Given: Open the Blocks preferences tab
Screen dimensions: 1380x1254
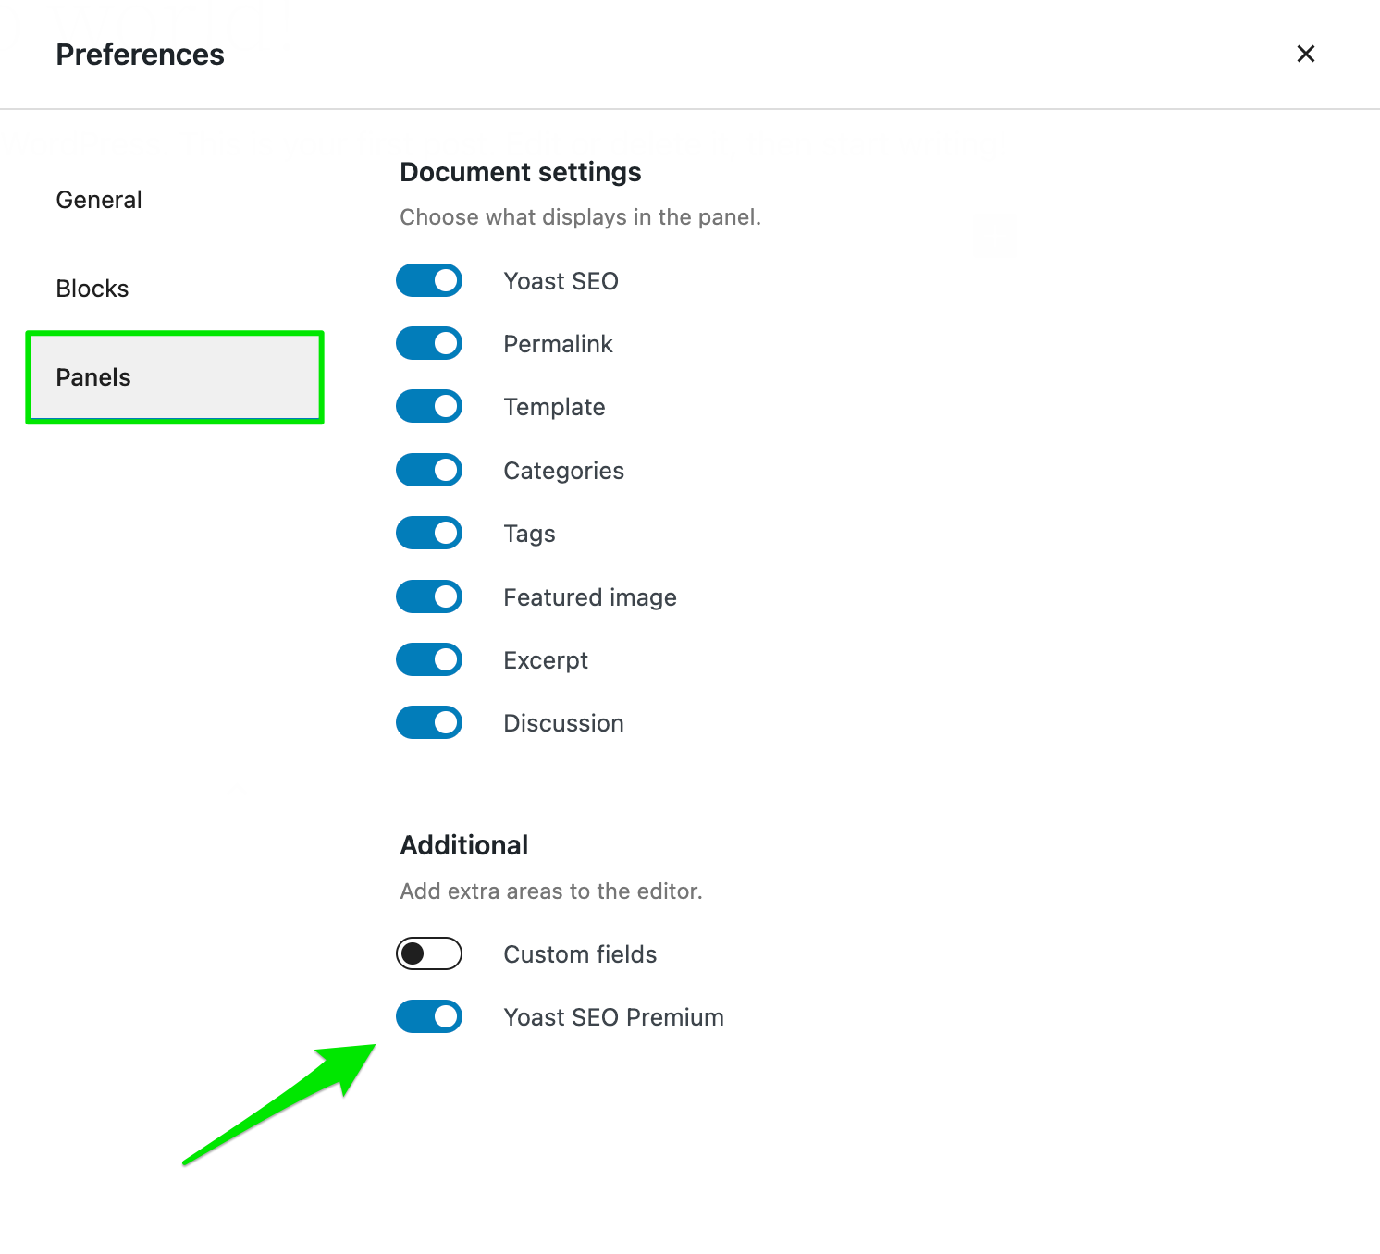Looking at the screenshot, I should point(92,288).
